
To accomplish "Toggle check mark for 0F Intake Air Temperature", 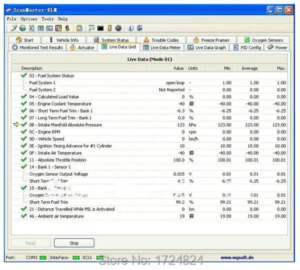I will click(23, 152).
